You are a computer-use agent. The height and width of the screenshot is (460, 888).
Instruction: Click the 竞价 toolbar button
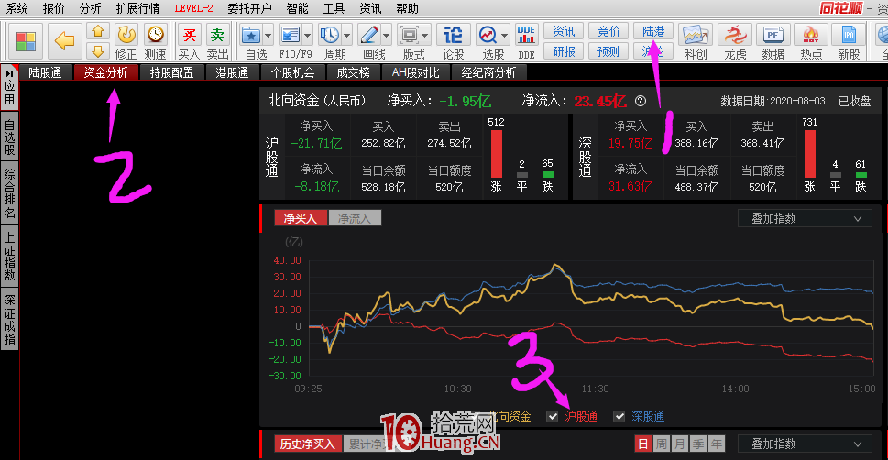[608, 32]
